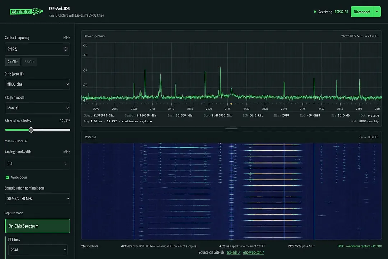Click the Analog bandwidth input field

tap(37, 163)
